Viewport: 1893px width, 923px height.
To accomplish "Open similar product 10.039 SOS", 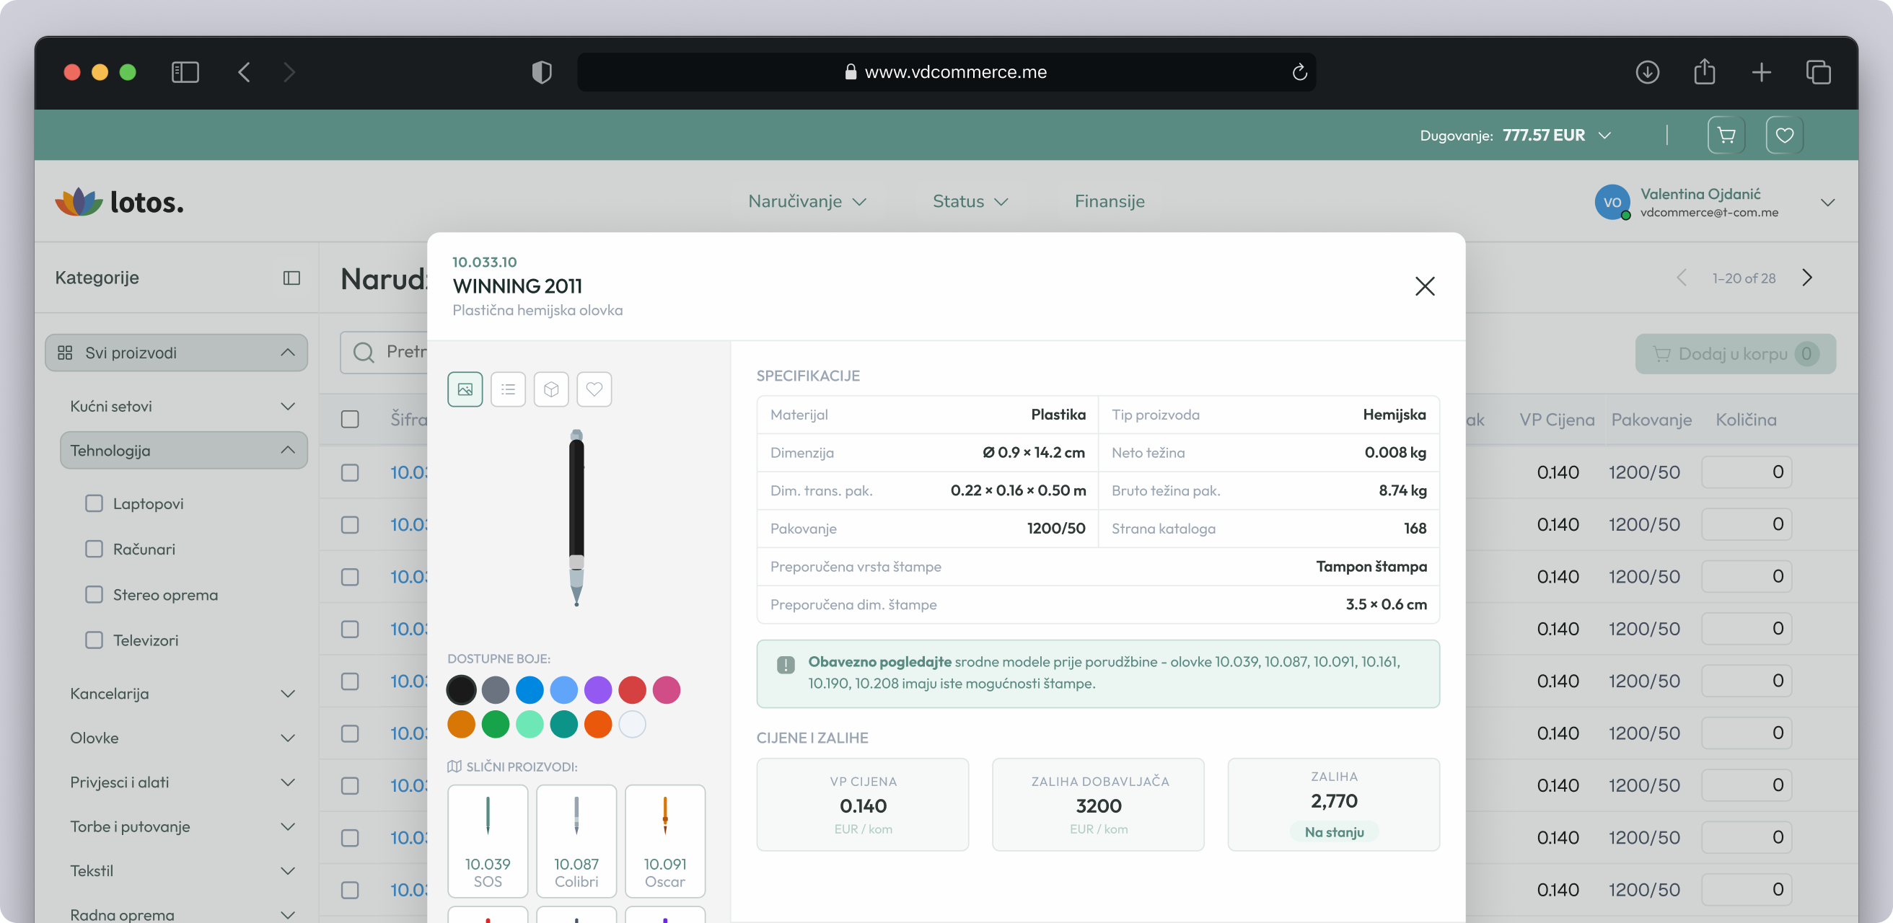I will (487, 841).
